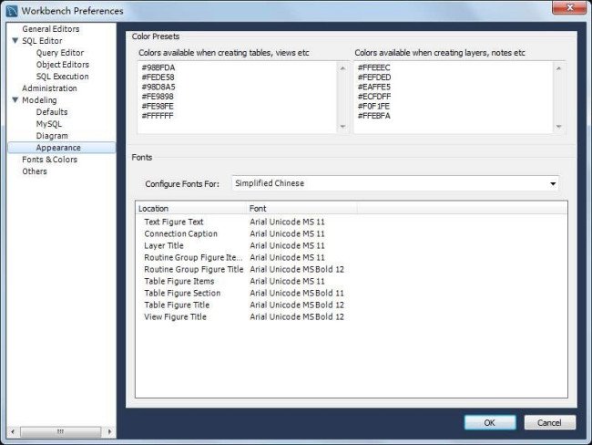592x445 pixels.
Task: Select color #FFFFFF in tables list
Action: pyautogui.click(x=157, y=116)
